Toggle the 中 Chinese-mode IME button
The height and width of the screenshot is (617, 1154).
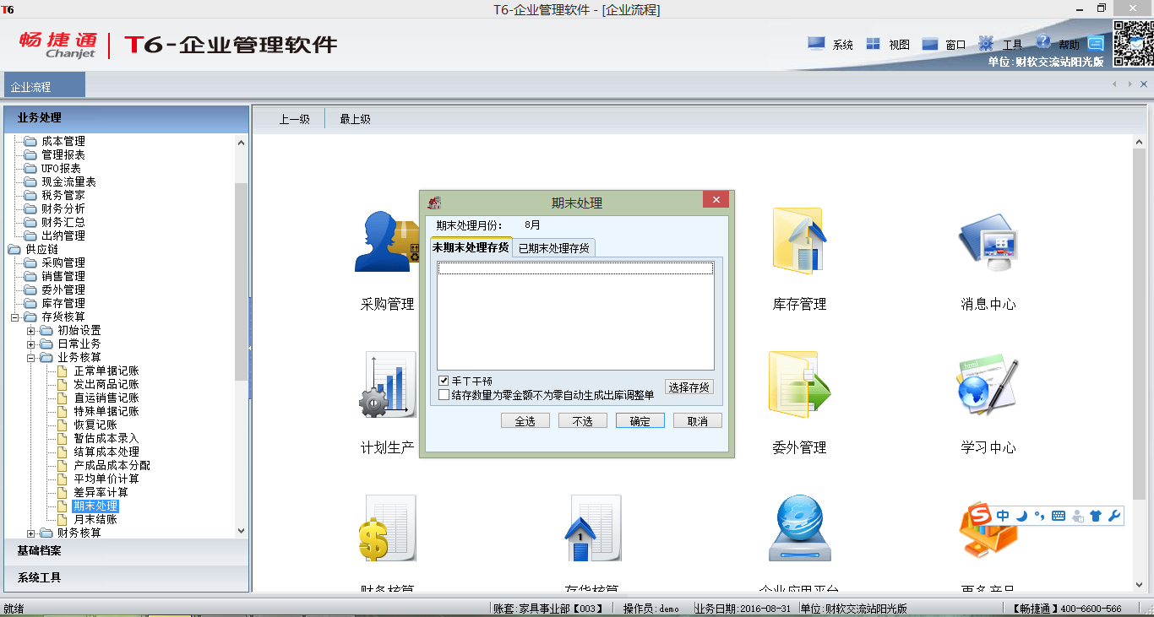[1003, 516]
